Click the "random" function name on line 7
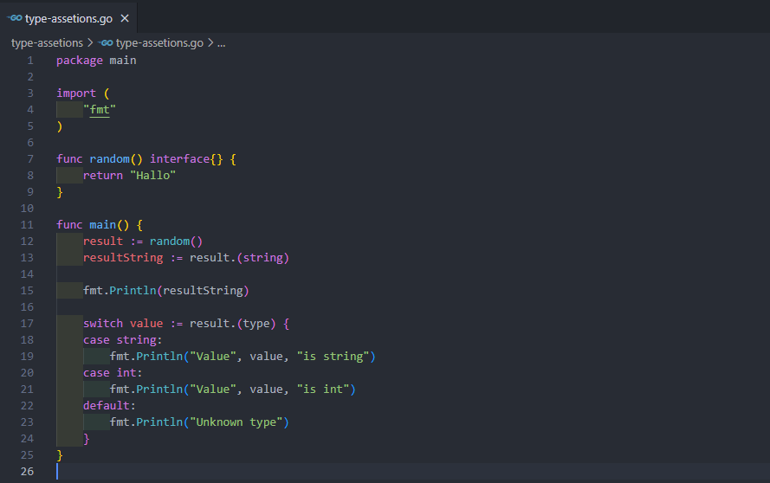Viewport: 770px width, 483px height. point(109,159)
